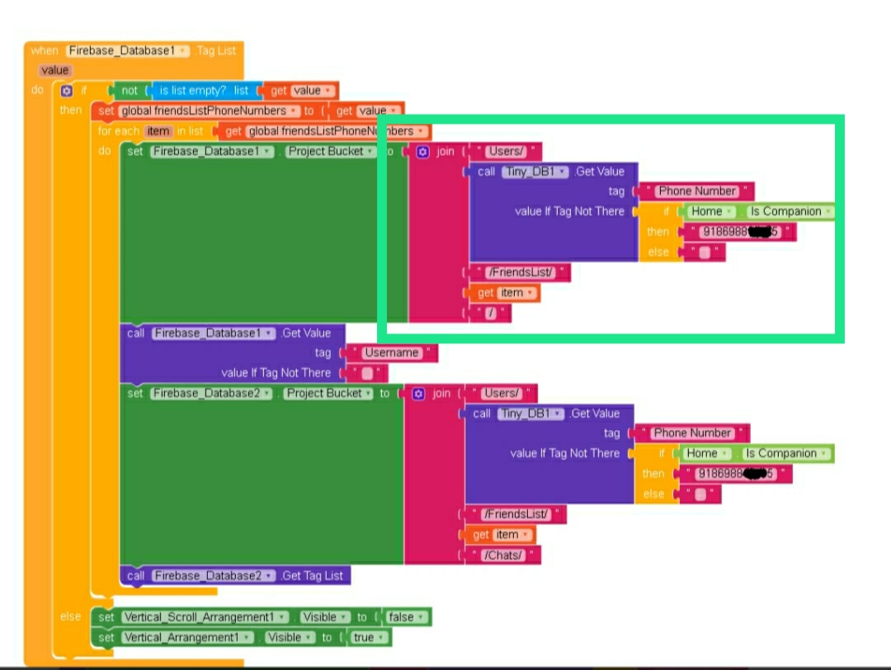
Task: Open Project Bucket property dropdown for Firebase_Database2
Action: pos(329,394)
